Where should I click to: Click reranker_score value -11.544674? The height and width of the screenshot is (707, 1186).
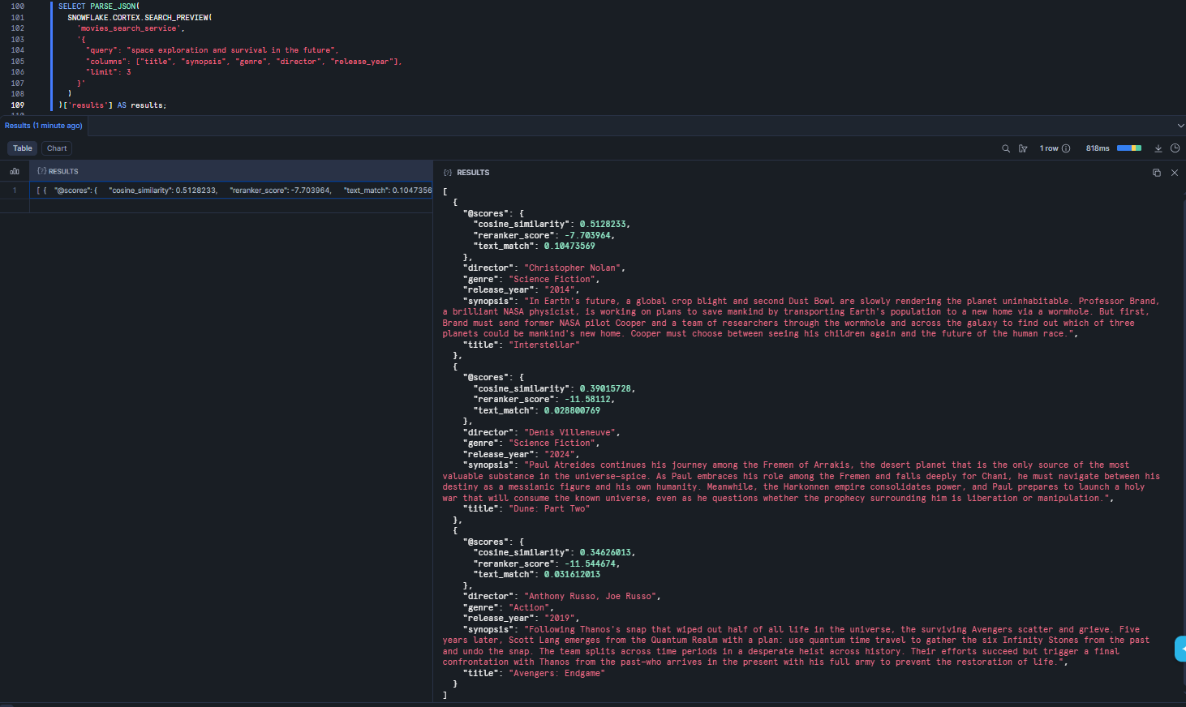[x=591, y=564]
